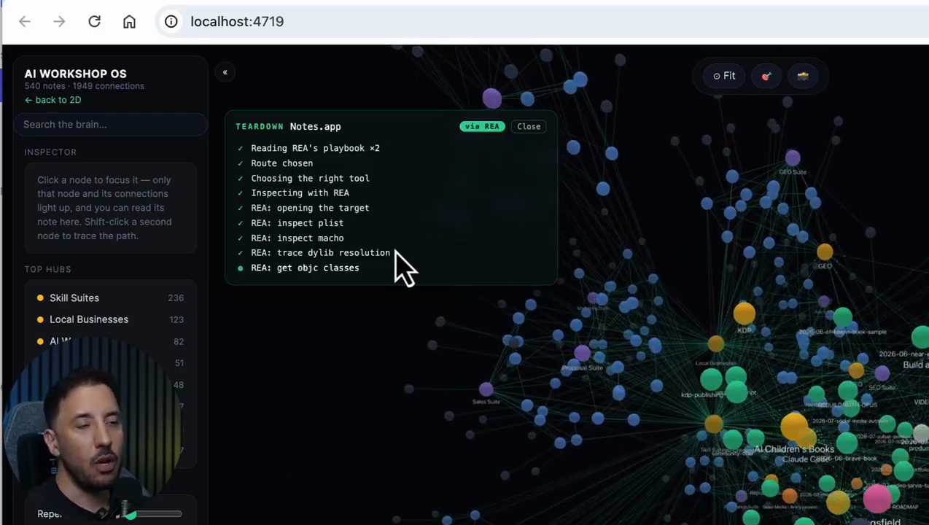929x525 pixels.
Task: Click the 'REA: trace dylib resolution' step
Action: pos(320,253)
